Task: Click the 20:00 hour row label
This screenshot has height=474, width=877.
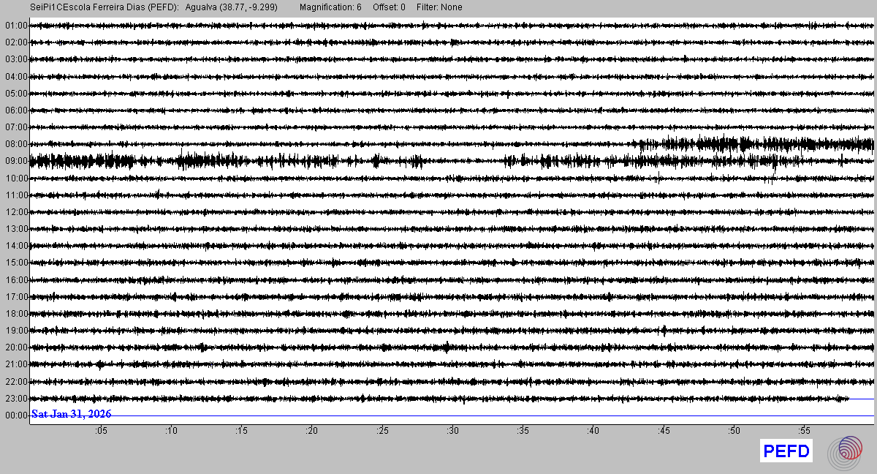Action: coord(15,347)
